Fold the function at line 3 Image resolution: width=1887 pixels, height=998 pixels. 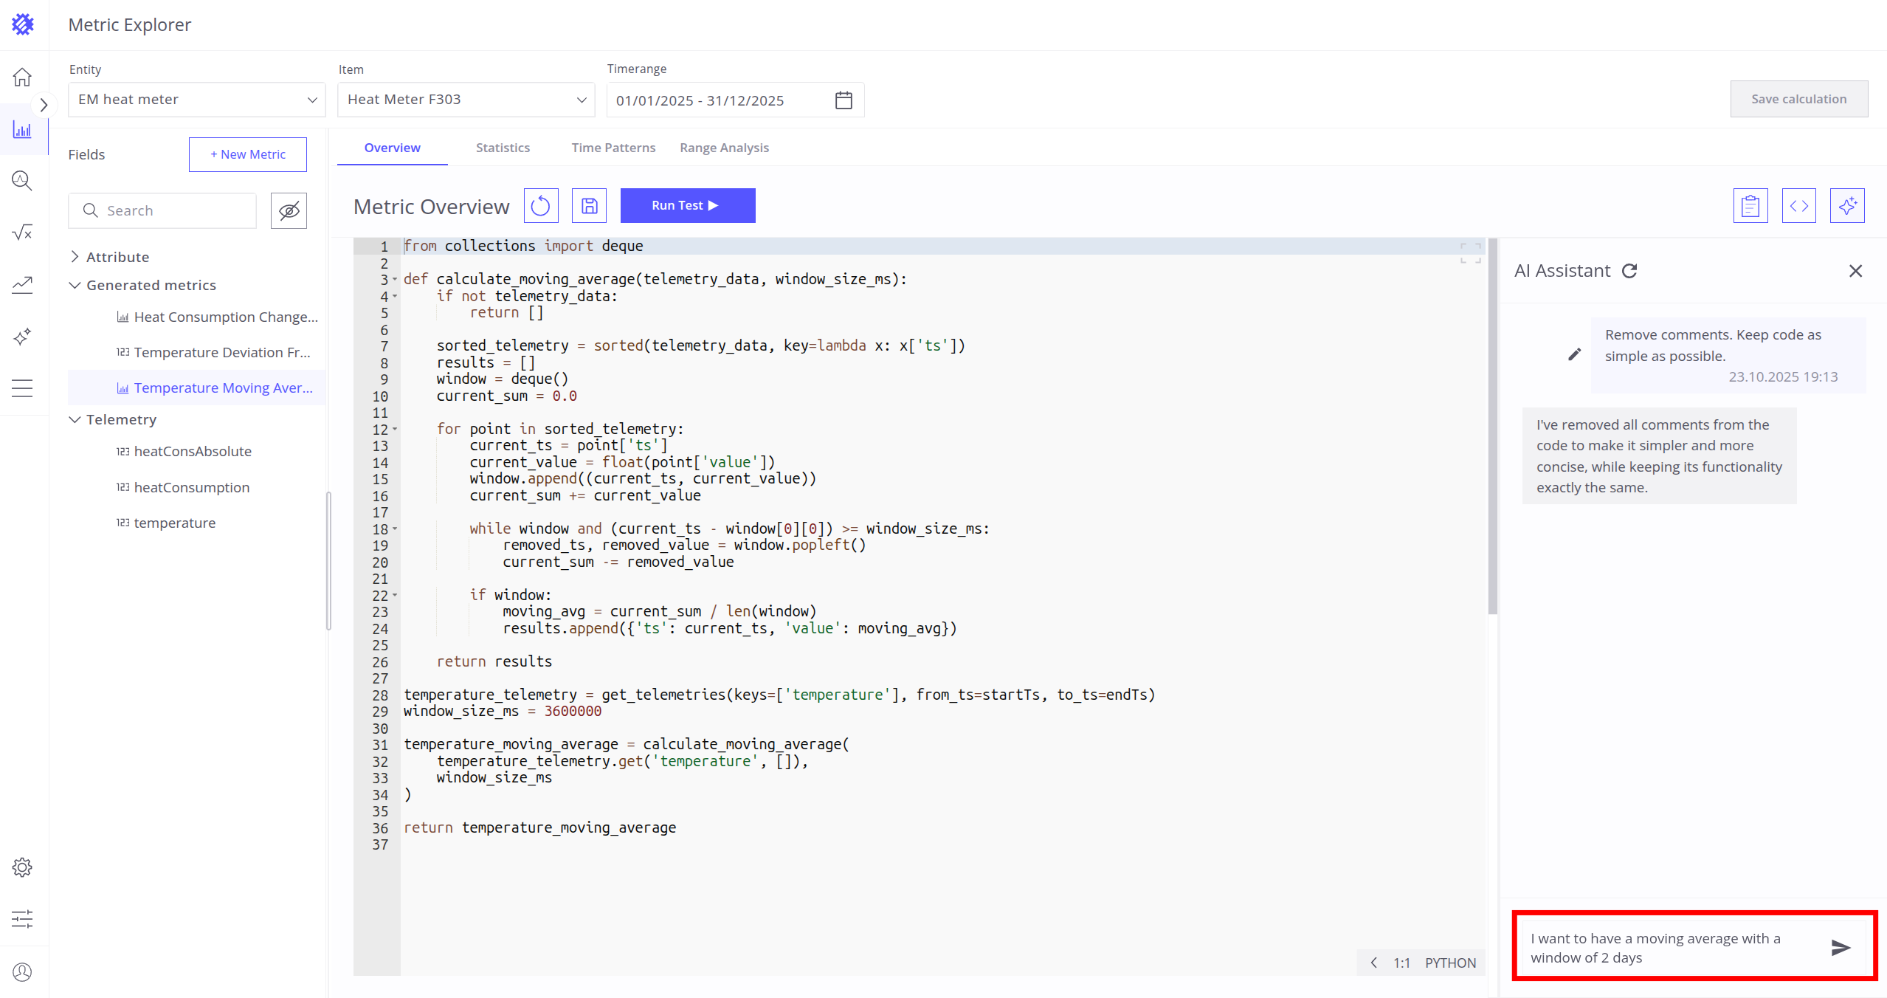click(x=395, y=280)
